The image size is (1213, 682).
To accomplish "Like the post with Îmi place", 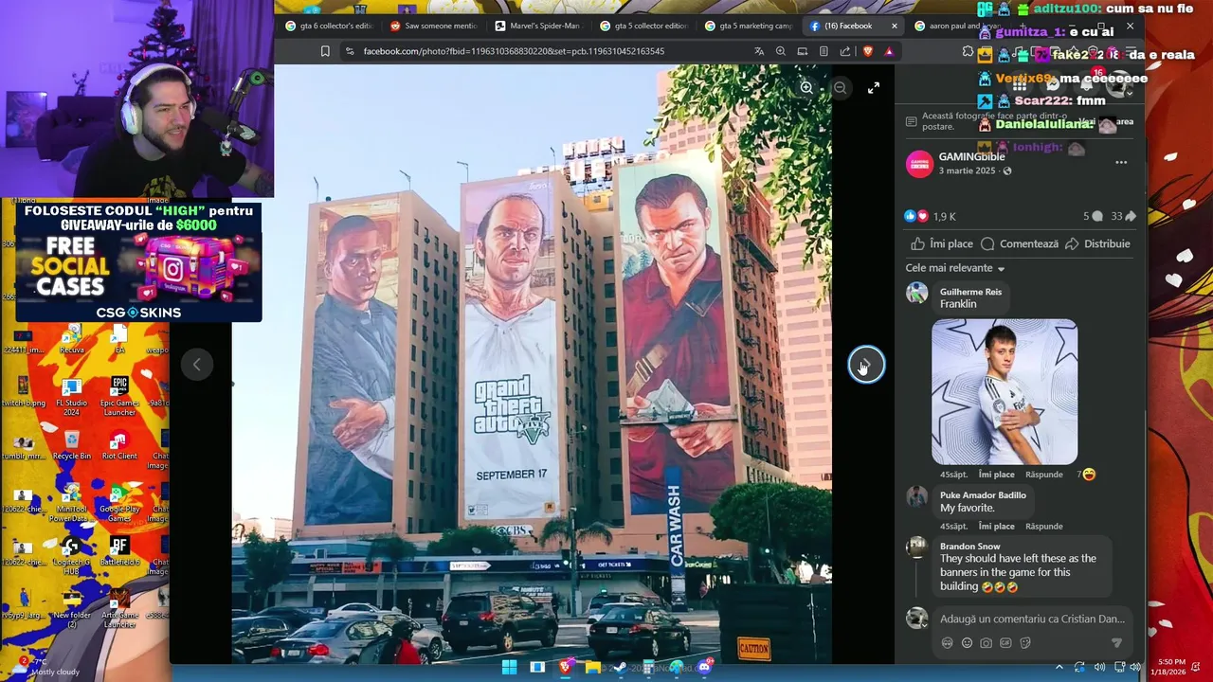I will click(x=942, y=243).
